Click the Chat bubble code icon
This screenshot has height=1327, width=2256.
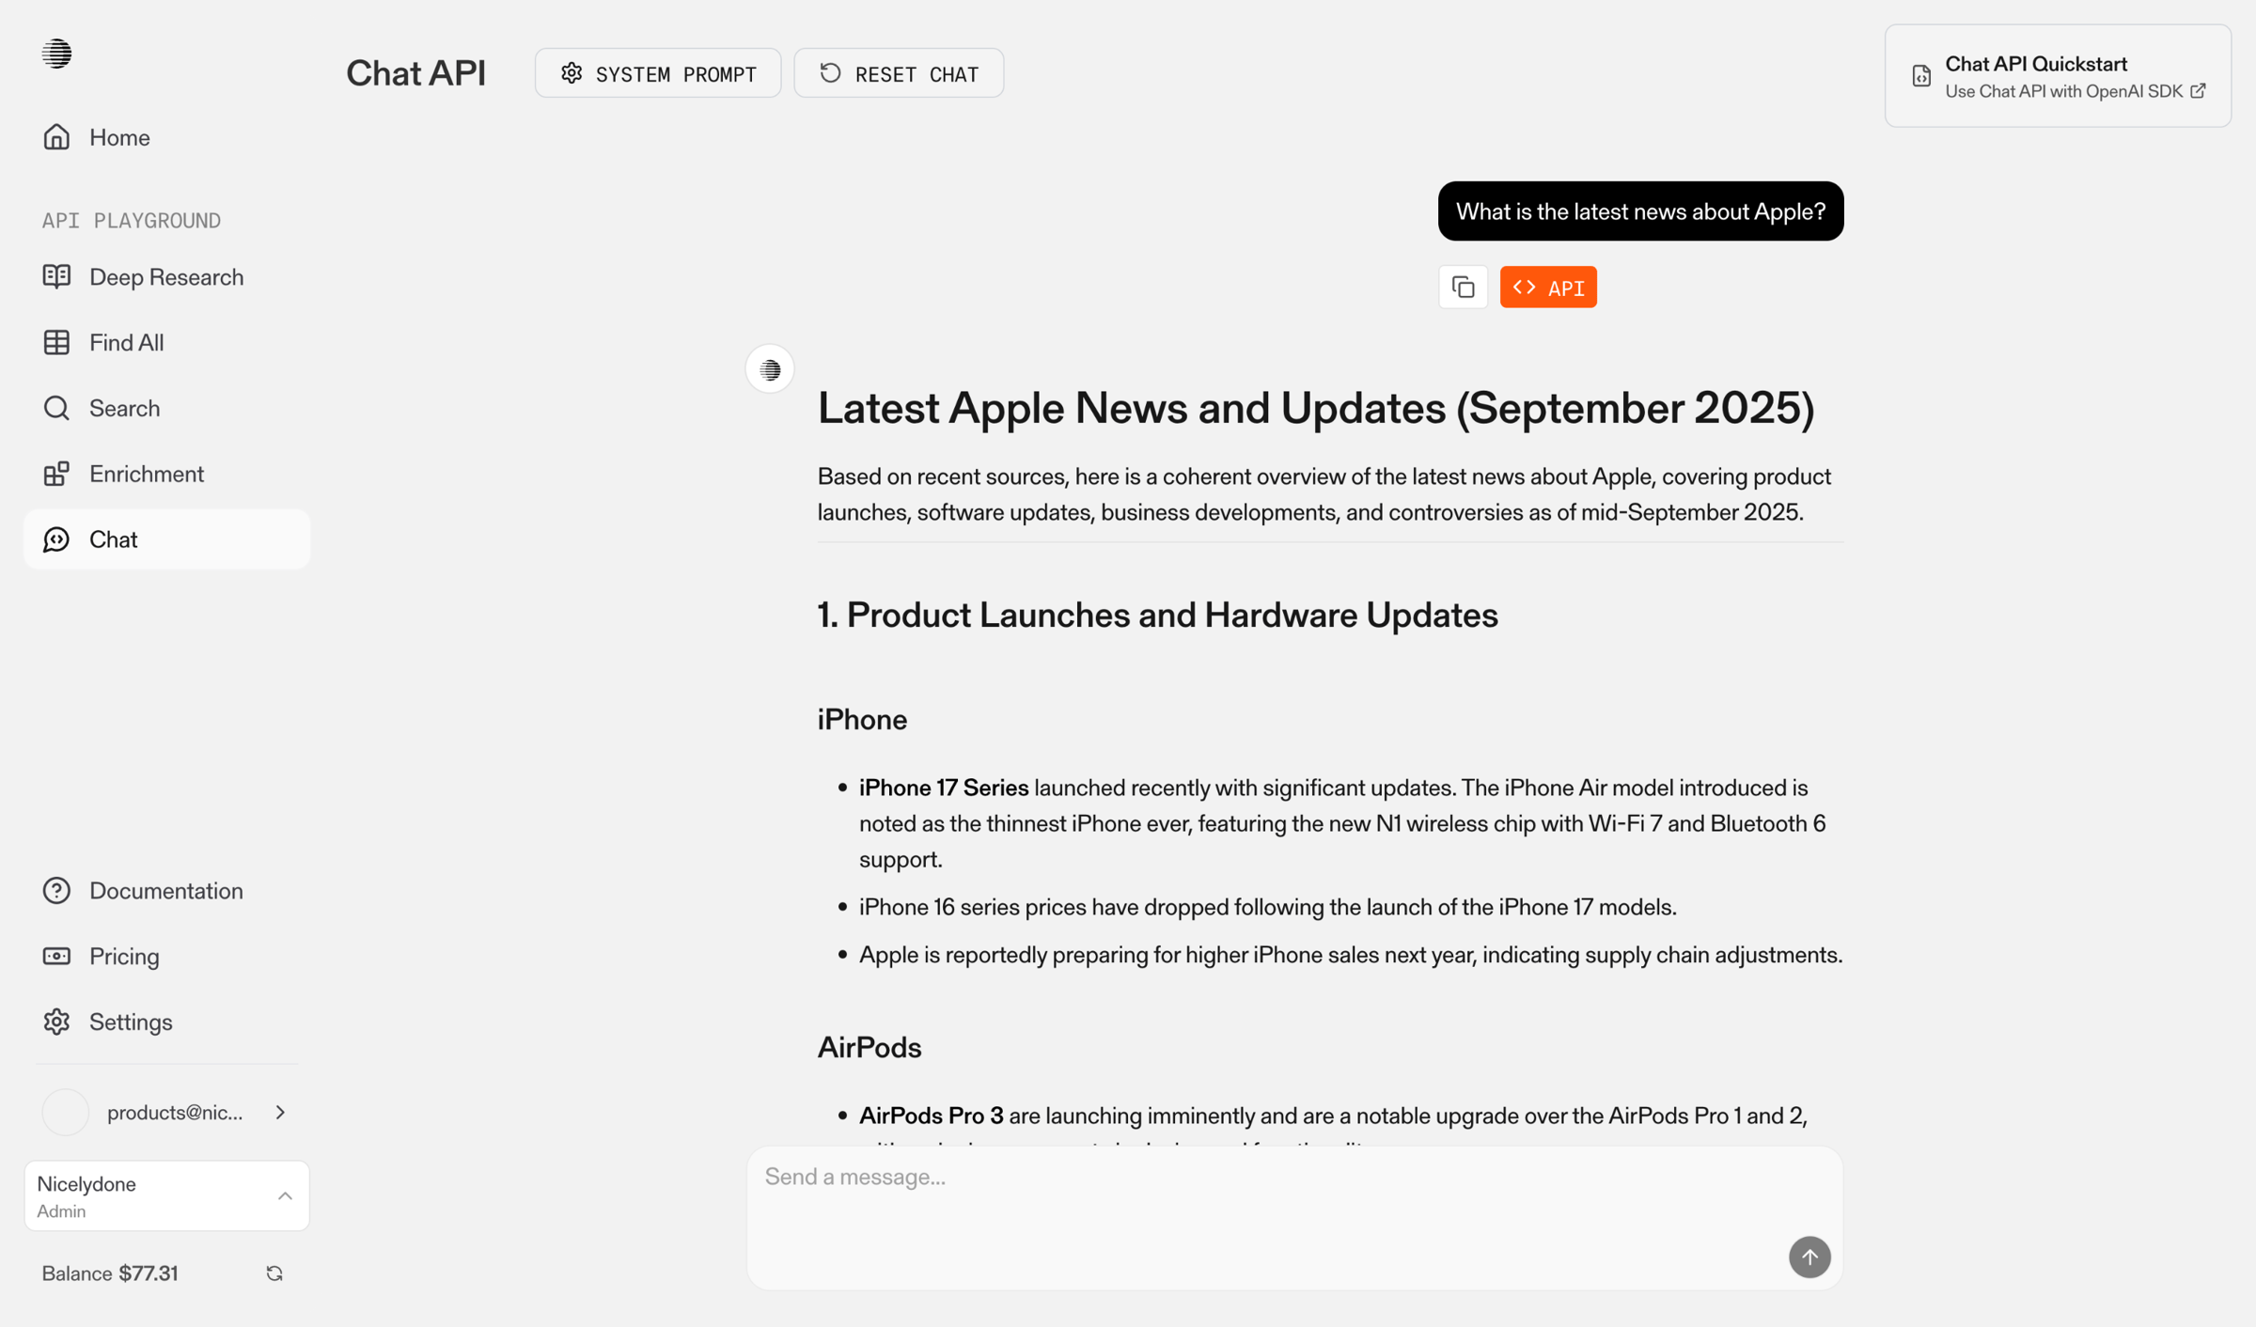pos(56,539)
